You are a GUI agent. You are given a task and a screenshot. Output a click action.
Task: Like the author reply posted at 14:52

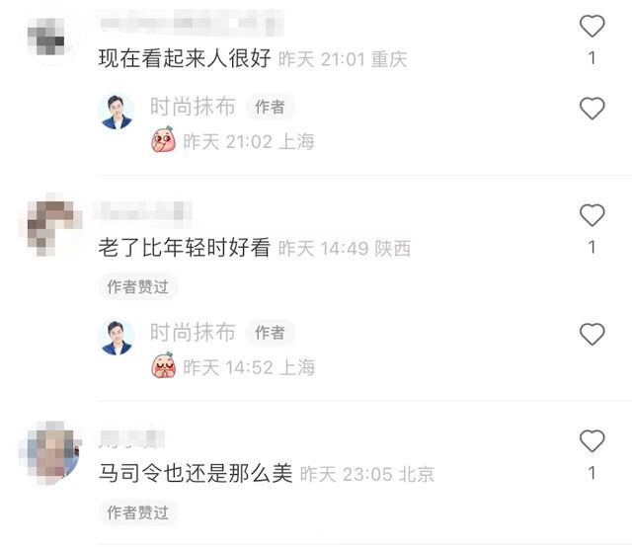coord(592,334)
